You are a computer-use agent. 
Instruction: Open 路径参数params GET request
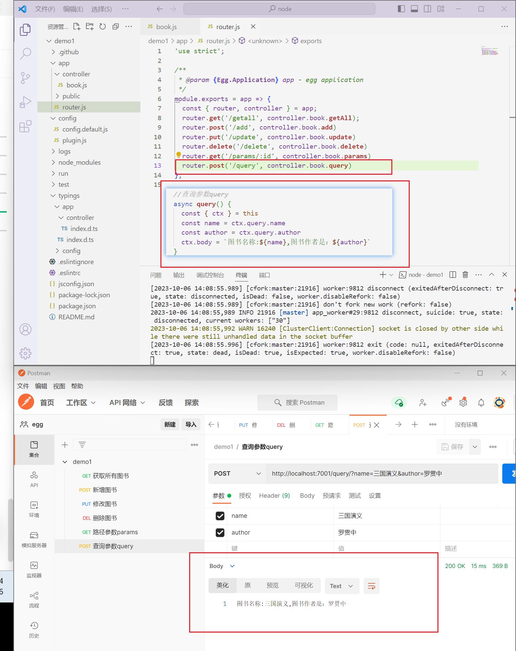click(110, 532)
